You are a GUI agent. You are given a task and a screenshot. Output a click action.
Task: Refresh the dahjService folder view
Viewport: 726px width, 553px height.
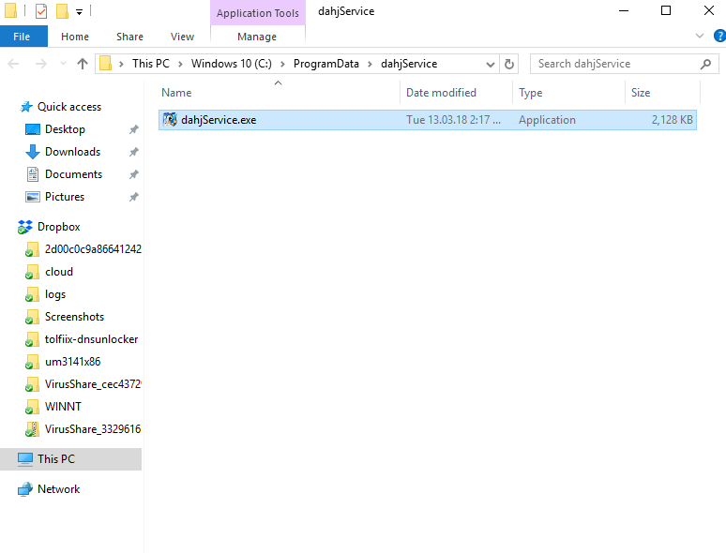tap(509, 64)
